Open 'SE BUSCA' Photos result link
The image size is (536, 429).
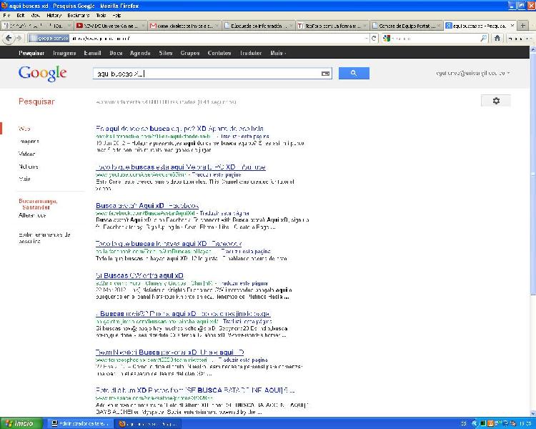click(195, 390)
